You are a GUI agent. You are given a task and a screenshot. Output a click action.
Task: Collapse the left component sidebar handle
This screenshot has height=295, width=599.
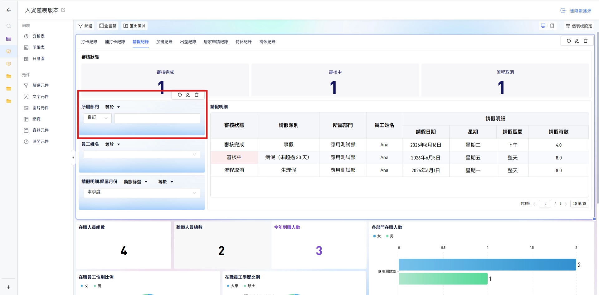point(73,158)
